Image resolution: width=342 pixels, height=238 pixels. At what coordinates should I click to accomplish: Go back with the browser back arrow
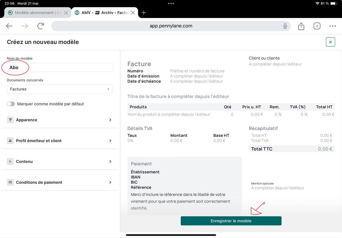click(x=9, y=26)
